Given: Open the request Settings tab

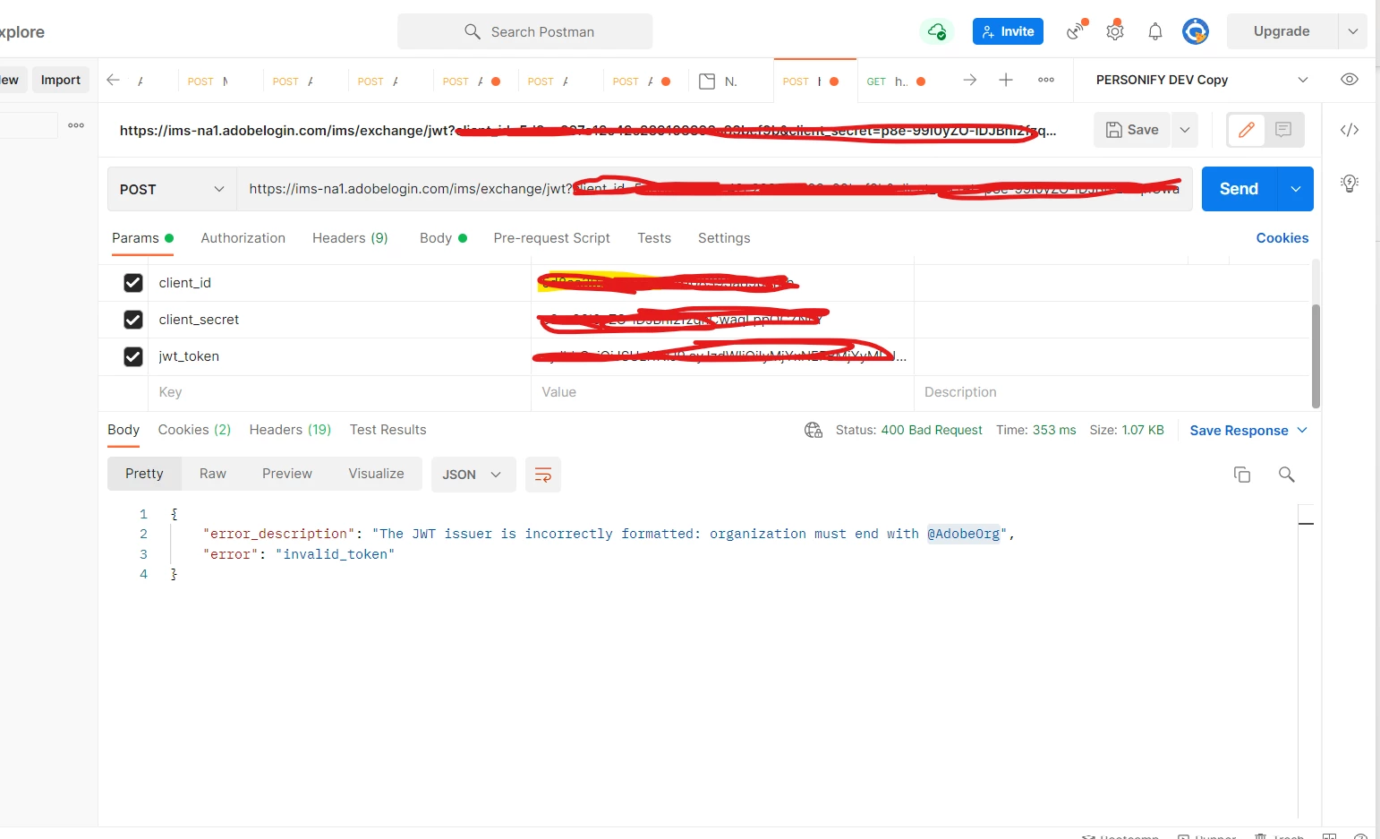Looking at the screenshot, I should [724, 238].
